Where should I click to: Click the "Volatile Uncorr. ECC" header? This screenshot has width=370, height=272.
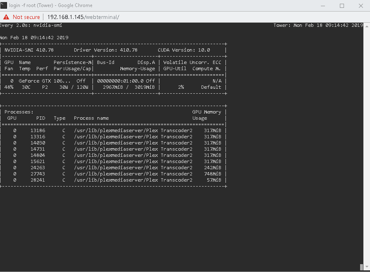coord(192,62)
